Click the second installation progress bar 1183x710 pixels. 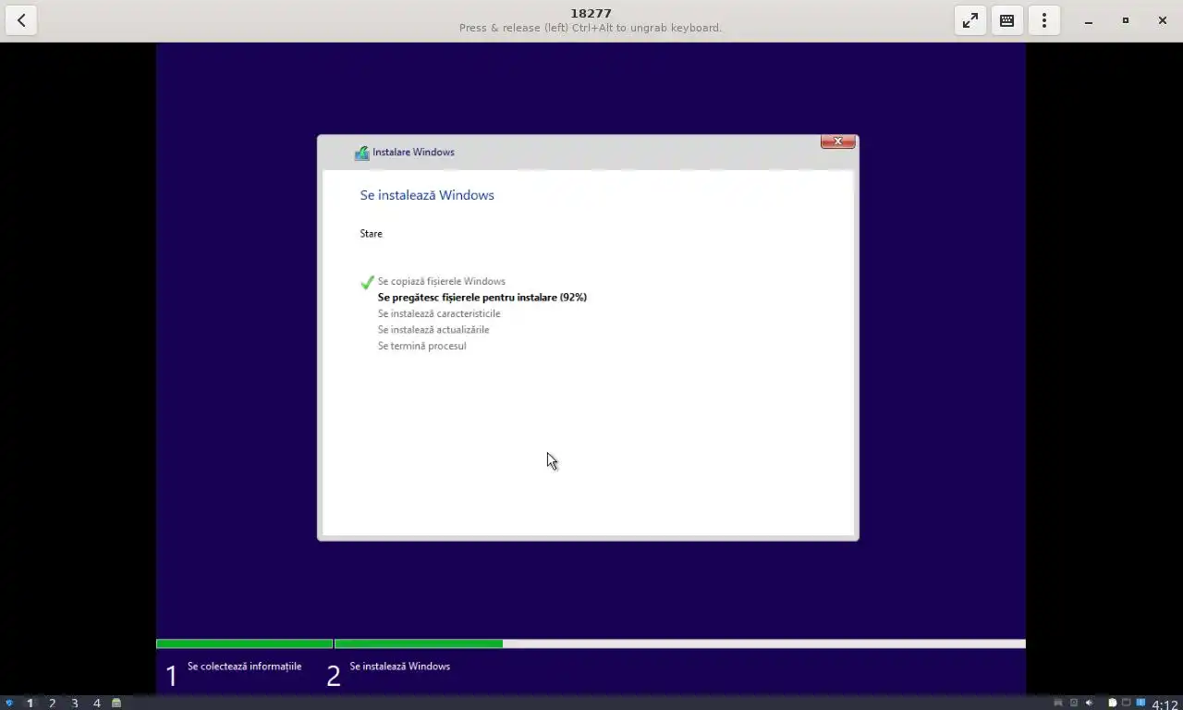pos(679,643)
